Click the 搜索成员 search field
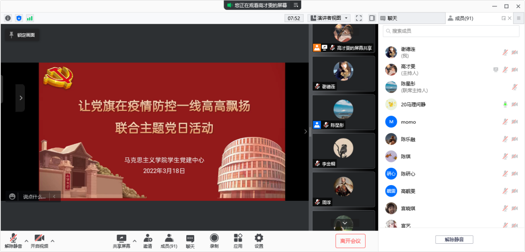The width and height of the screenshot is (525, 252). tap(451, 31)
